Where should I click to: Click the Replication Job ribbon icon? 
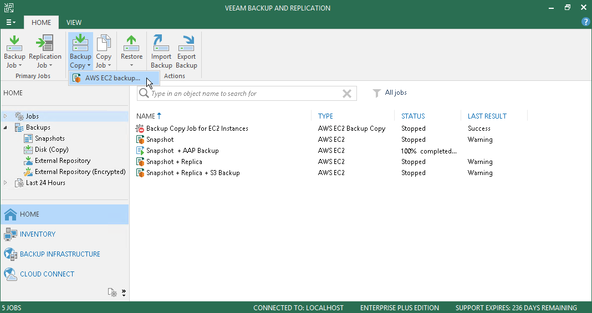click(x=45, y=43)
